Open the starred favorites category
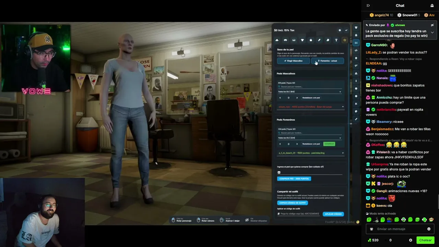 345,40
